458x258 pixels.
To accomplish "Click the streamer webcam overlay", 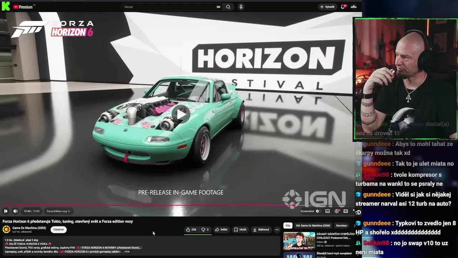I will pos(406,79).
